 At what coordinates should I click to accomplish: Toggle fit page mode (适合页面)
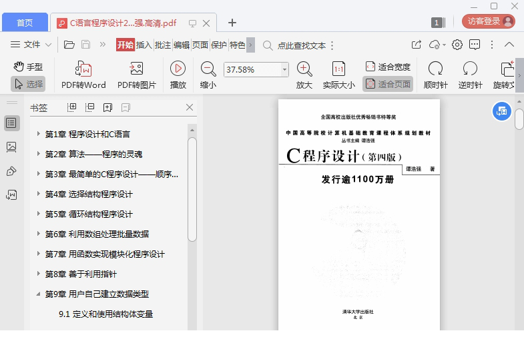[388, 84]
